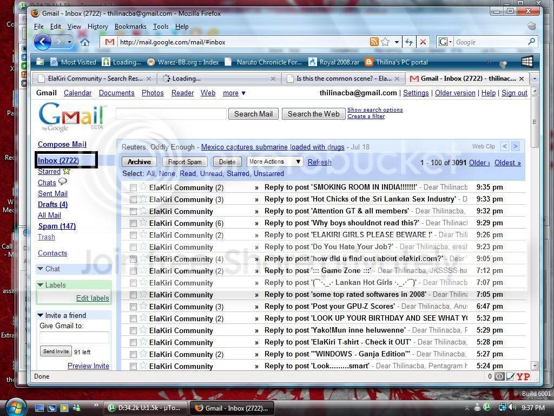Click next web clip arrow
This screenshot has height=416, width=554.
516,146
